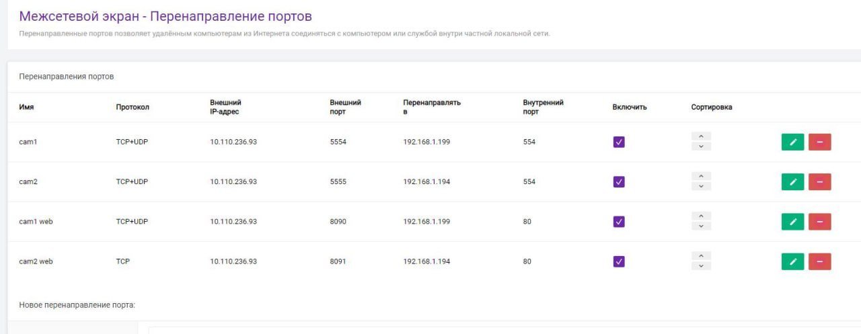This screenshot has height=334, width=861.
Task: Toggle the cam2 web enable checkbox
Action: coord(619,261)
